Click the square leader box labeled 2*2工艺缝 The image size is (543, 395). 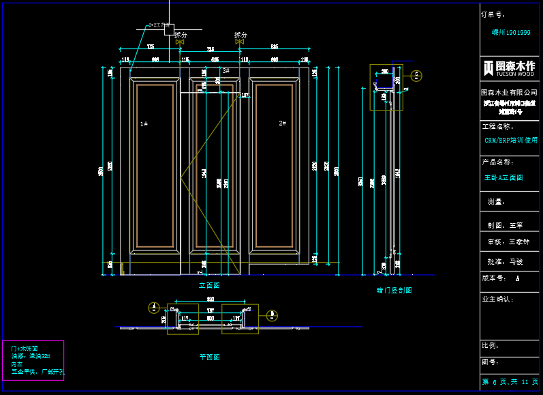(x=169, y=29)
